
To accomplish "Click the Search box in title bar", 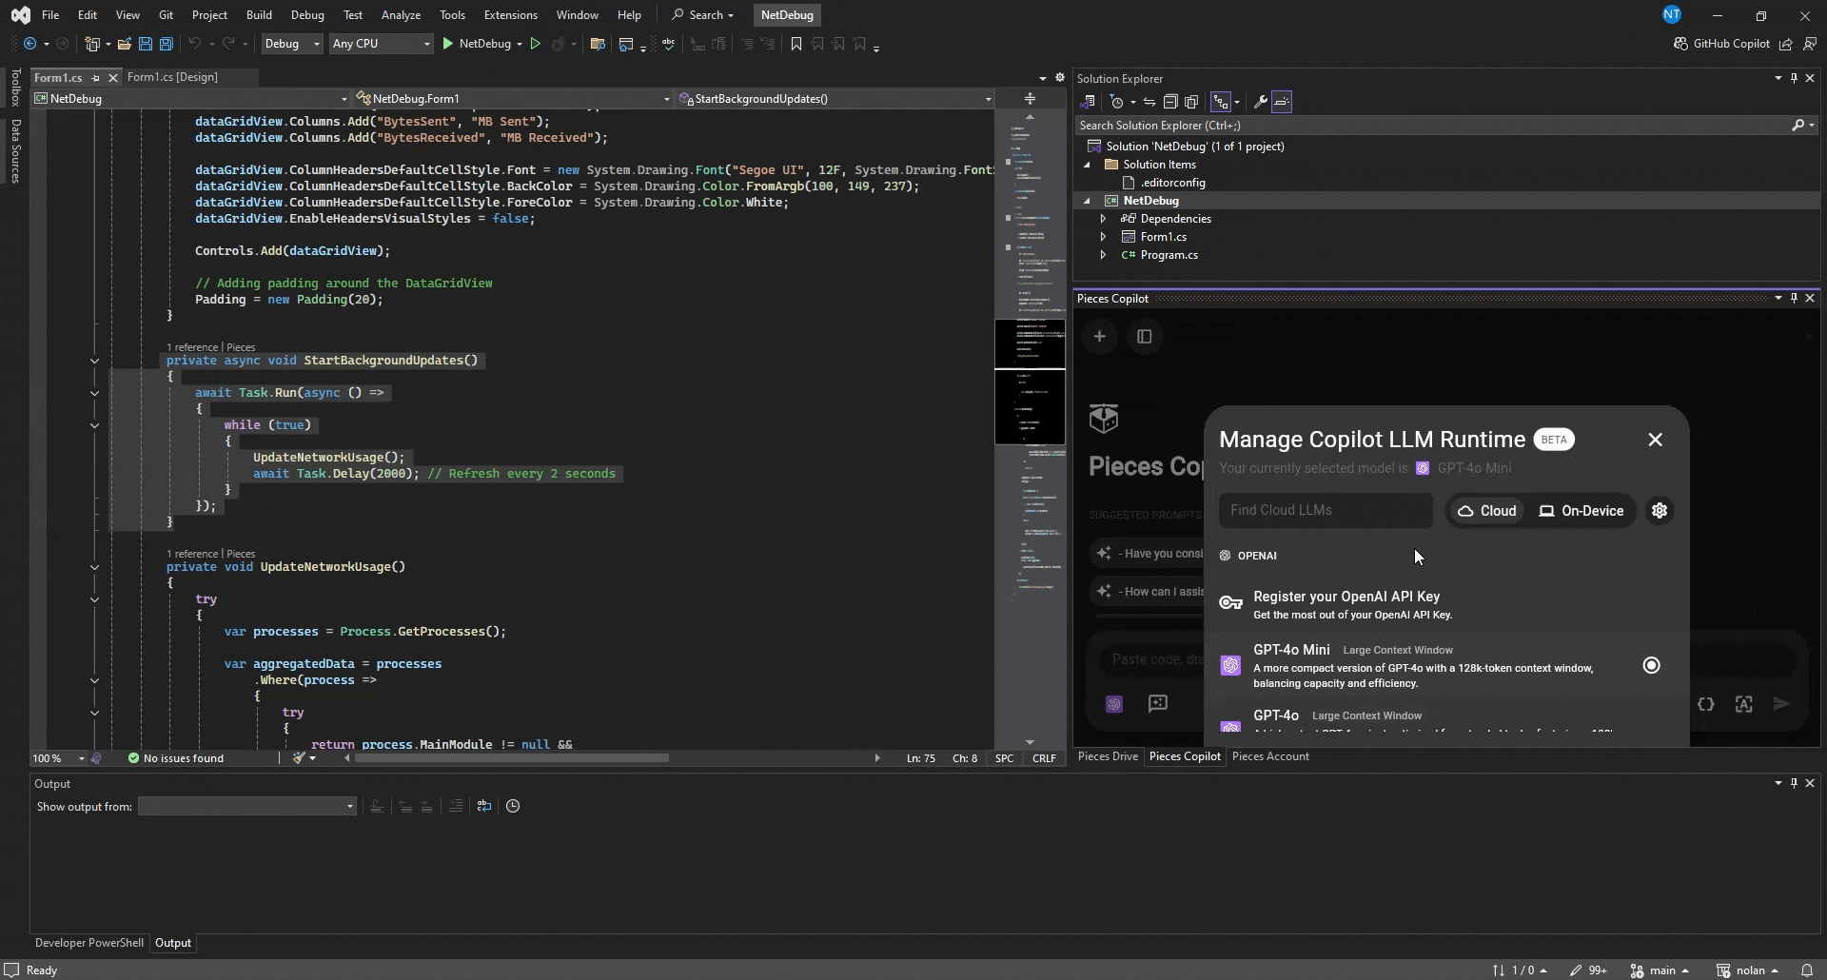I will (x=704, y=15).
